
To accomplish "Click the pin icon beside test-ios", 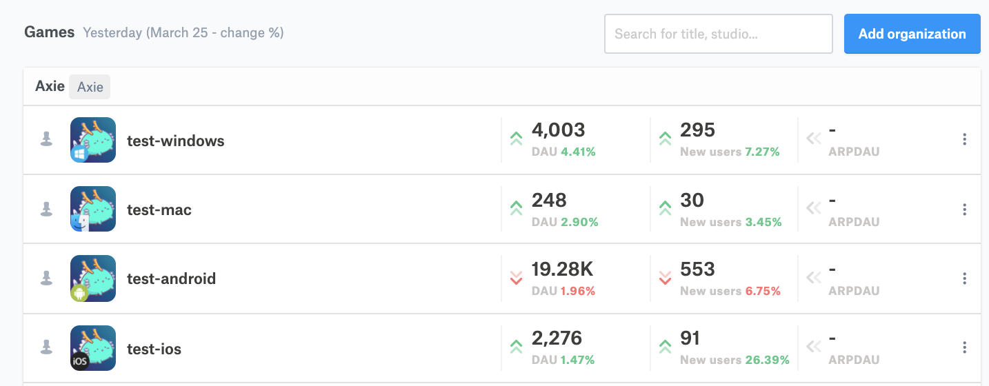I will coord(46,347).
